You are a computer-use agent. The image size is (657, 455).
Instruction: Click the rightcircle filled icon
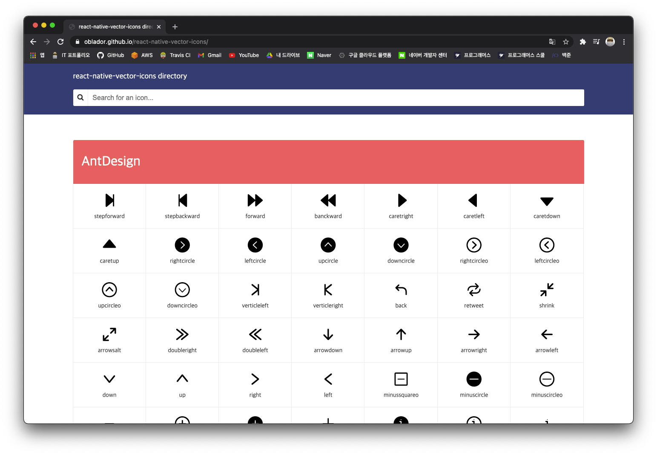[x=182, y=245]
